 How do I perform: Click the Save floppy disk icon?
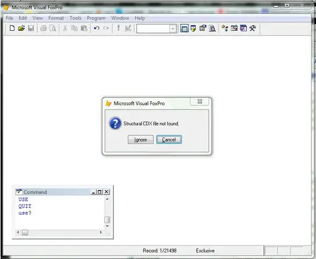[x=31, y=28]
